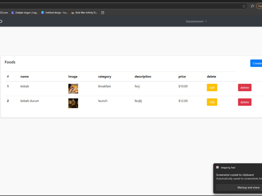
Task: Click the Create button
Action: click(x=256, y=63)
